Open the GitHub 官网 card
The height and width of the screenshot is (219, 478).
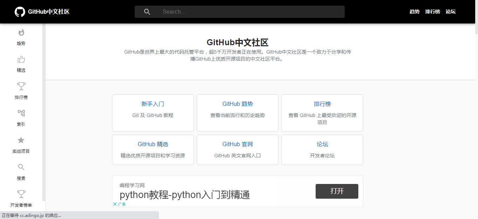click(238, 150)
